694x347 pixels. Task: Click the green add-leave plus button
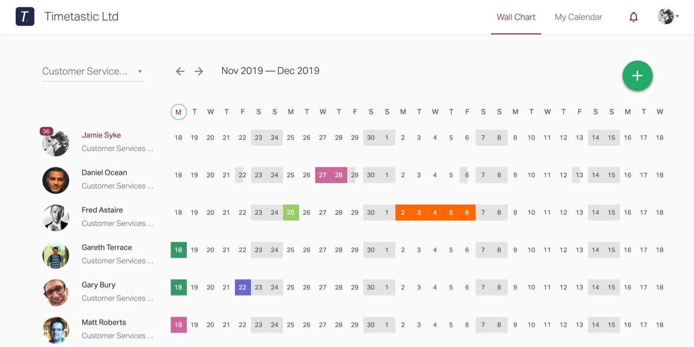click(637, 76)
